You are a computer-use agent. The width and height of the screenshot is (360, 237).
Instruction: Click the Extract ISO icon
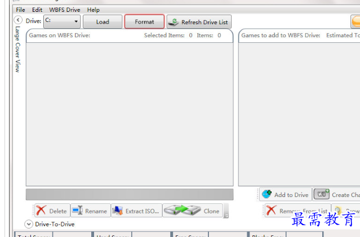pyautogui.click(x=118, y=211)
